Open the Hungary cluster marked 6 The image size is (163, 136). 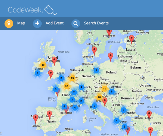point(112,91)
